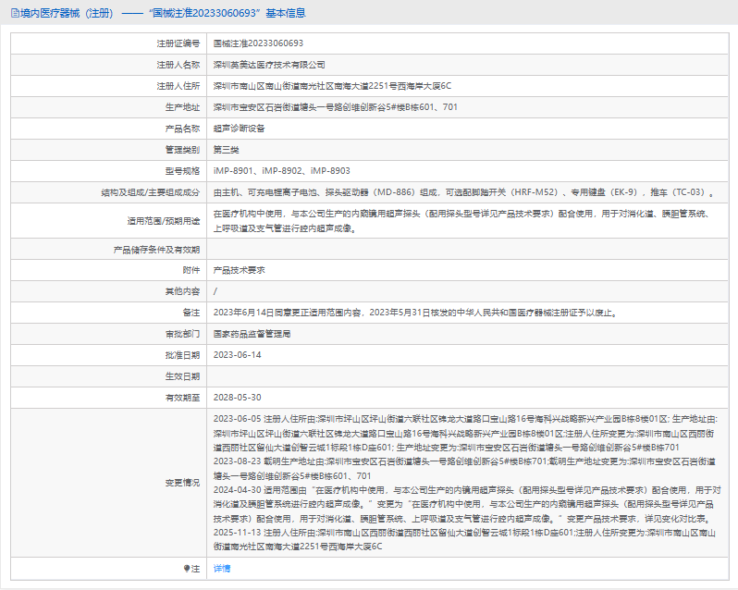Click the slash value in 其他内容 row
738x590 pixels.
click(x=215, y=291)
